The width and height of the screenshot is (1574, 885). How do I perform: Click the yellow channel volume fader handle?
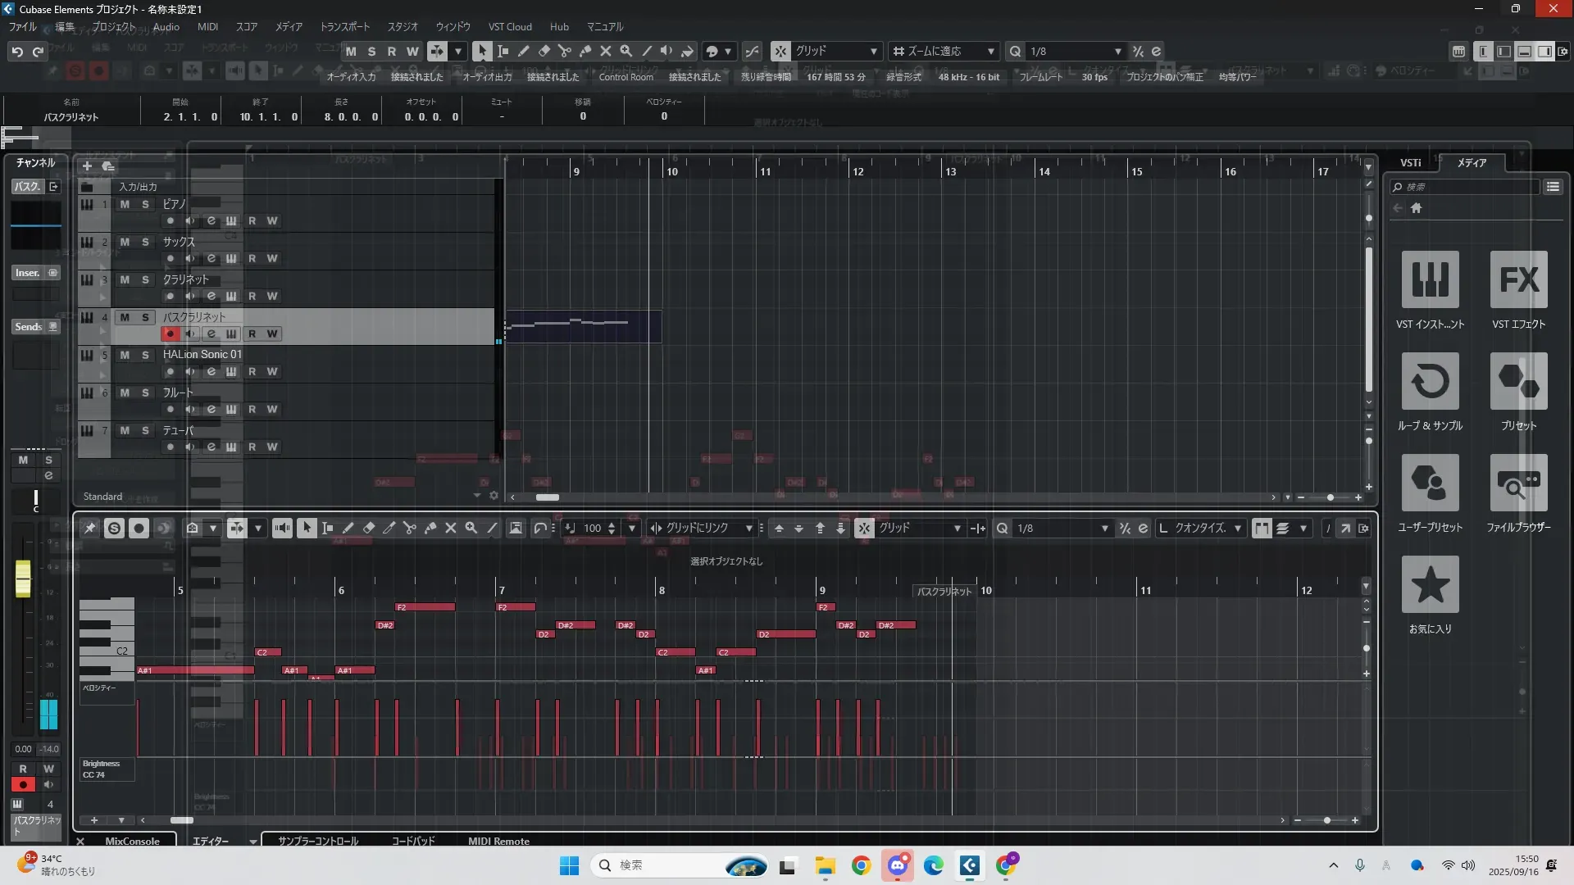23,579
